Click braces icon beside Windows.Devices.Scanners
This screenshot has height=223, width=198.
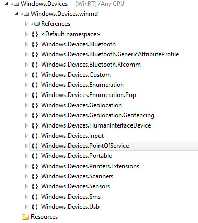[35, 176]
